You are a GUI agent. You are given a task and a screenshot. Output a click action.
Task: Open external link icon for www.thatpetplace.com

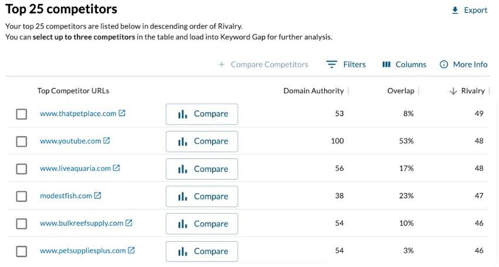pyautogui.click(x=122, y=113)
